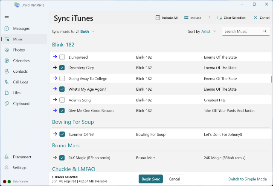The image size is (273, 186).
Task: Click the sync arrow for Dysentery Gary
Action: click(55, 67)
